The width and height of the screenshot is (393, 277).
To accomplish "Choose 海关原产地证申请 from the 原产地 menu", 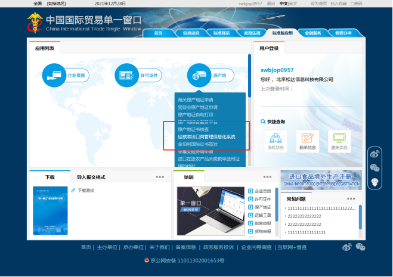I will (196, 100).
